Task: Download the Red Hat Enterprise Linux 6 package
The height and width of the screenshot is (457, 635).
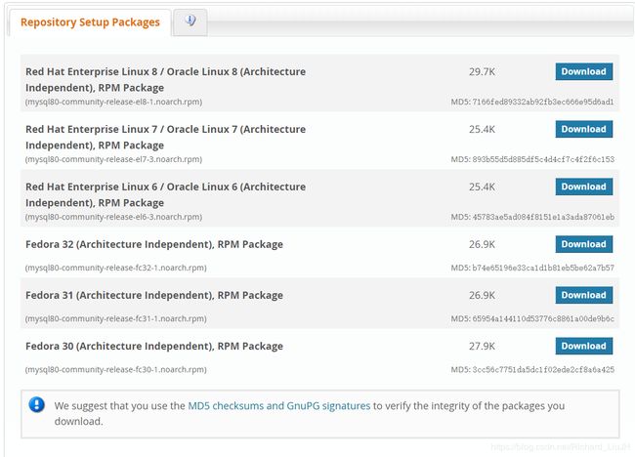Action: tap(583, 187)
